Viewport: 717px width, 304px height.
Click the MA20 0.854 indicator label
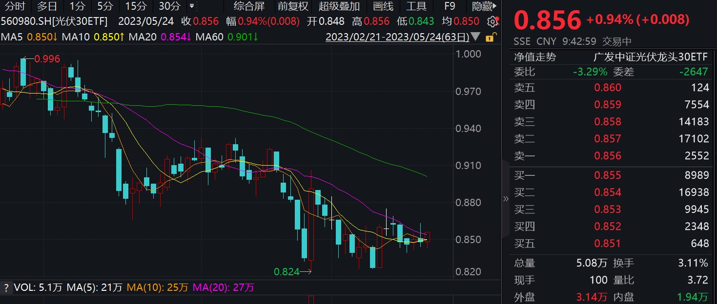159,37
